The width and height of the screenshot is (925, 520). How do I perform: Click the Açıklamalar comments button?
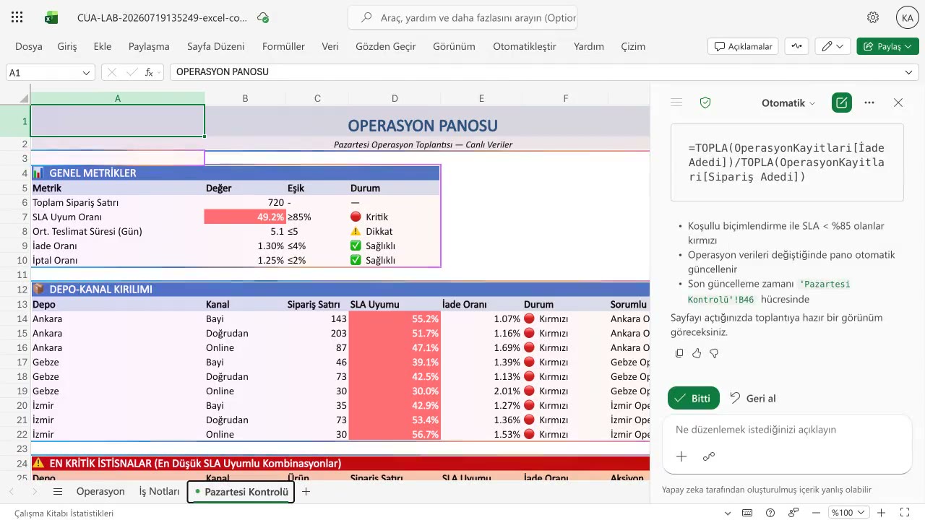pos(743,46)
